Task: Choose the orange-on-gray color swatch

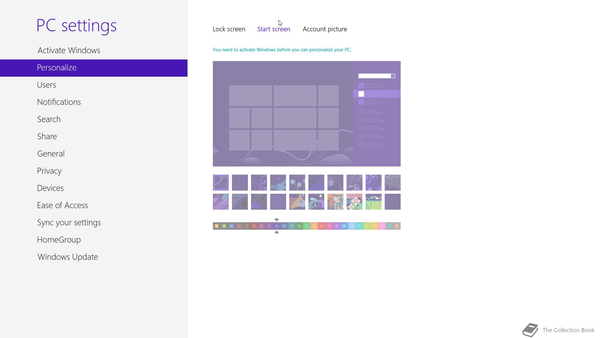Action: [397, 226]
